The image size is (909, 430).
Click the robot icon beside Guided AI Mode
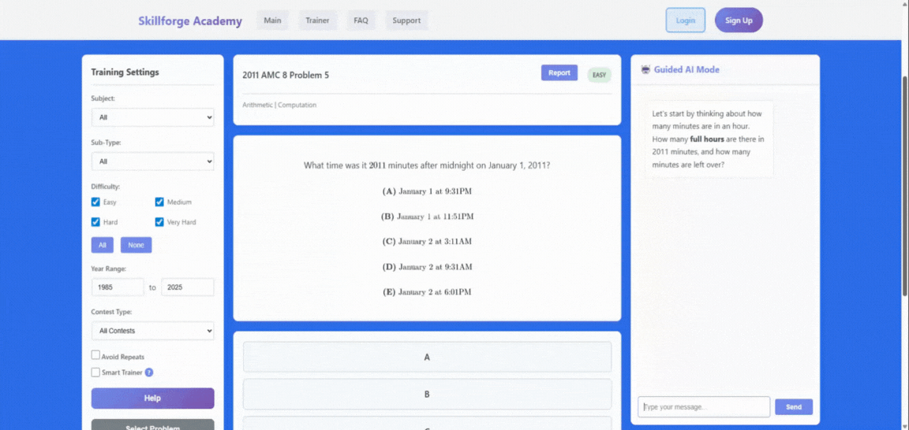click(645, 69)
